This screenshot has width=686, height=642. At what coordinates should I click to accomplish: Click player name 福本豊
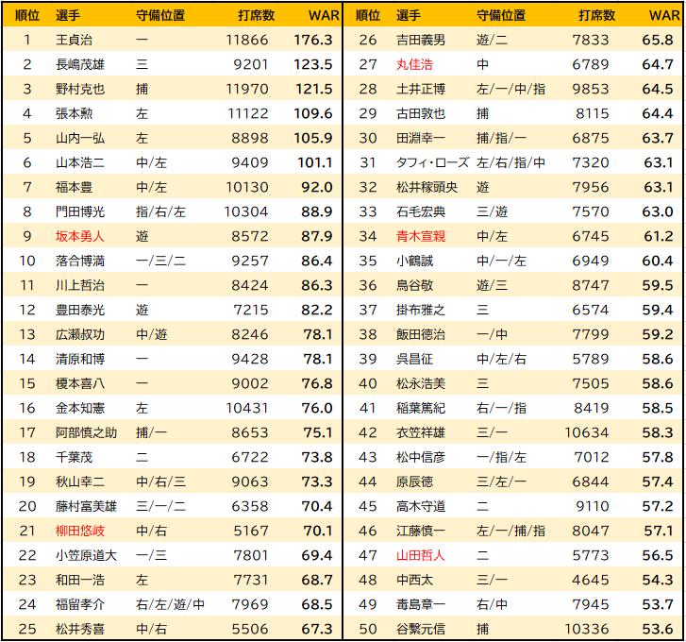74,187
